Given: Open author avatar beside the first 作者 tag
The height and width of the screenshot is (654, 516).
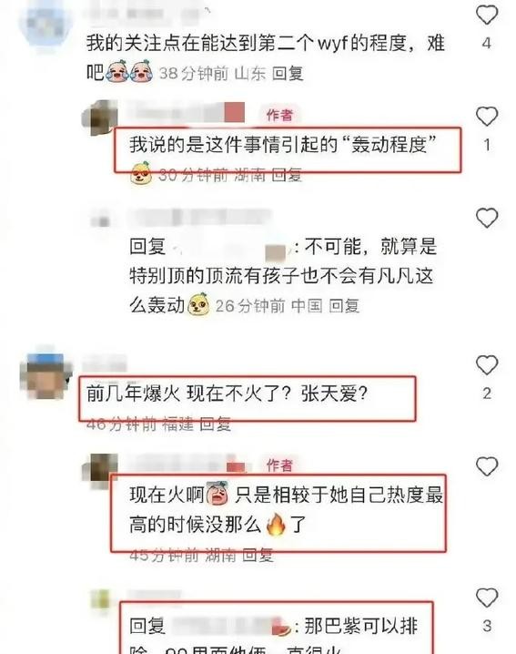Looking at the screenshot, I should pos(100,118).
